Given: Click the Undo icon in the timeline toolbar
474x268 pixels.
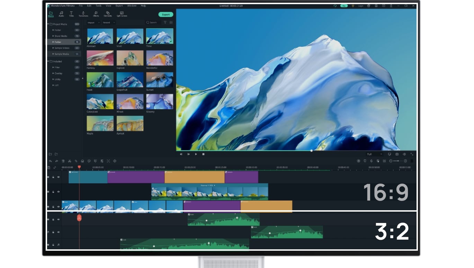Looking at the screenshot, I should click(x=50, y=161).
